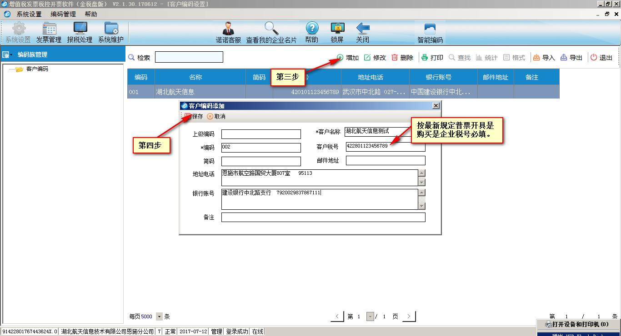Image resolution: width=621 pixels, height=336 pixels.
Task: Click the up arrow on 银行账号 field scrollbar
Action: [422, 192]
